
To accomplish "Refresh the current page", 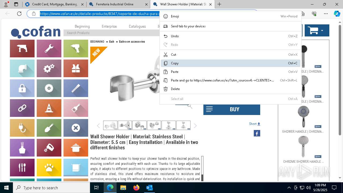I will click(x=19, y=14).
